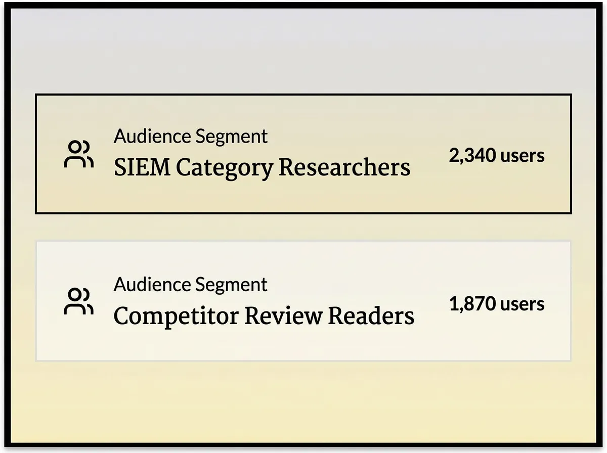607x453 pixels.
Task: Click the users icon beside SIEM Category Researchers
Action: tap(79, 154)
